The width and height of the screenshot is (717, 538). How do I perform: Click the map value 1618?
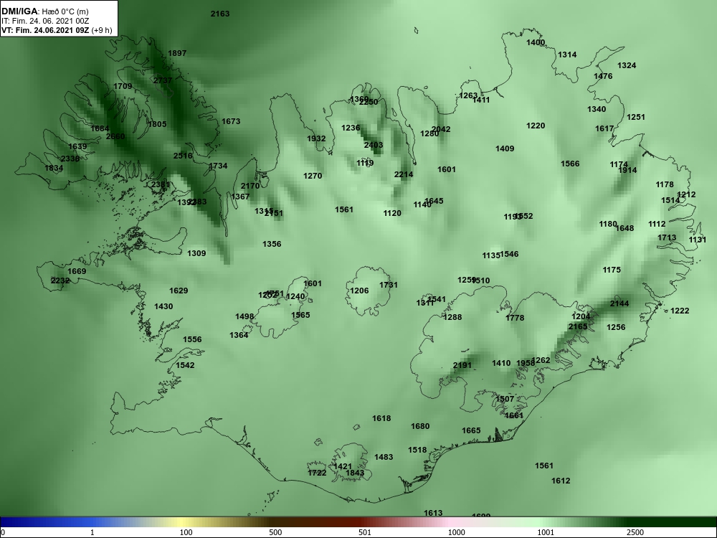(x=381, y=418)
